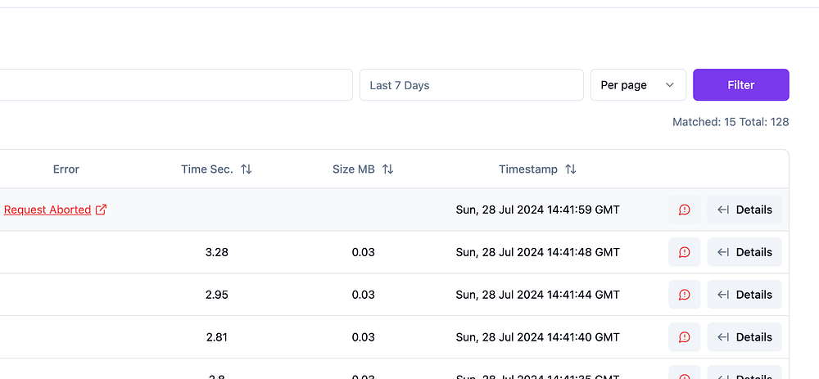Click the Timestamp column header label
The width and height of the screenshot is (819, 379).
pyautogui.click(x=528, y=169)
